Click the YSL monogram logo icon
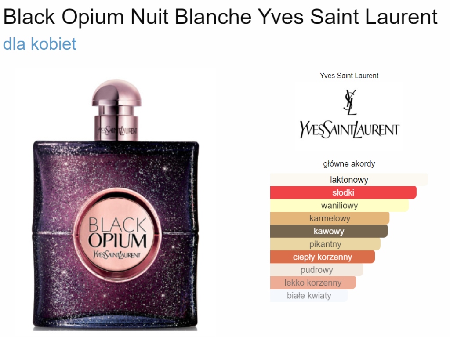This screenshot has width=450, height=337. coord(350,102)
